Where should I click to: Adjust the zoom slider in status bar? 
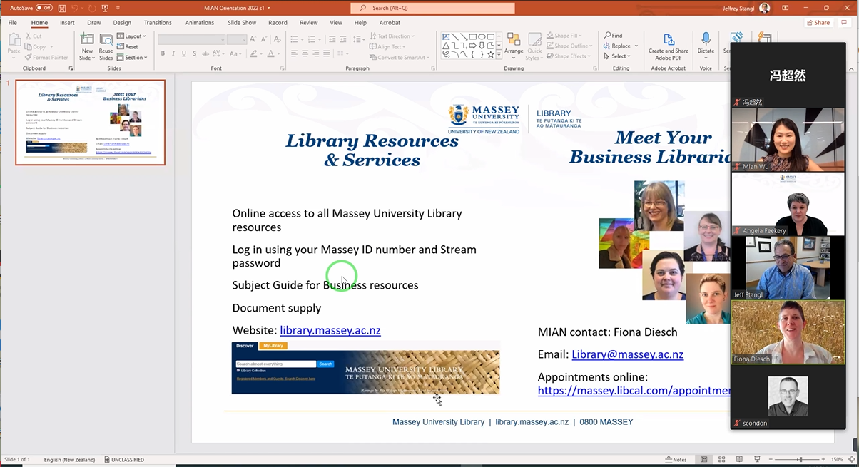(800, 460)
